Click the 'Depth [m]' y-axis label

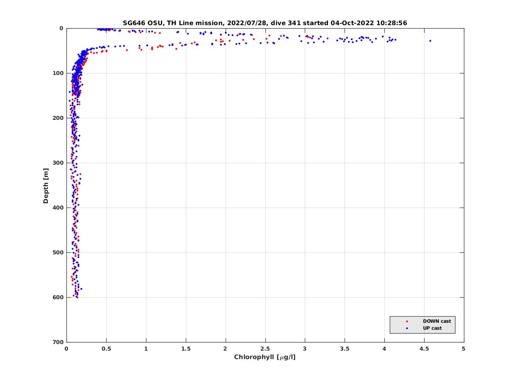[x=46, y=186]
